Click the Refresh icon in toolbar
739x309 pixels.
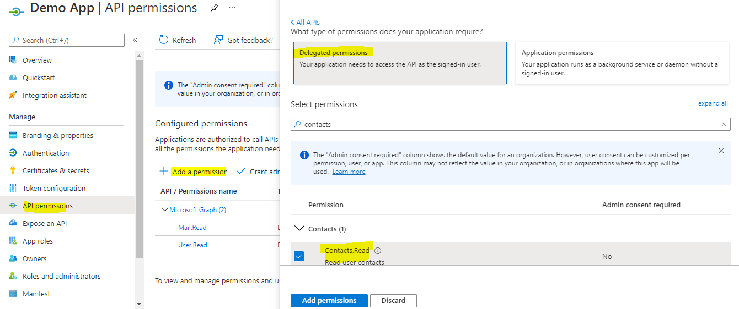164,40
